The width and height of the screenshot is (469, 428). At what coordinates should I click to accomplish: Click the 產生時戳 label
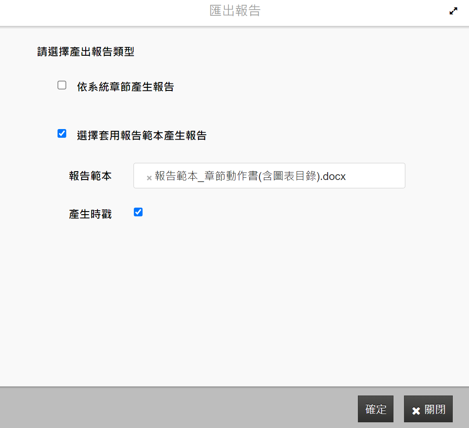tap(90, 214)
